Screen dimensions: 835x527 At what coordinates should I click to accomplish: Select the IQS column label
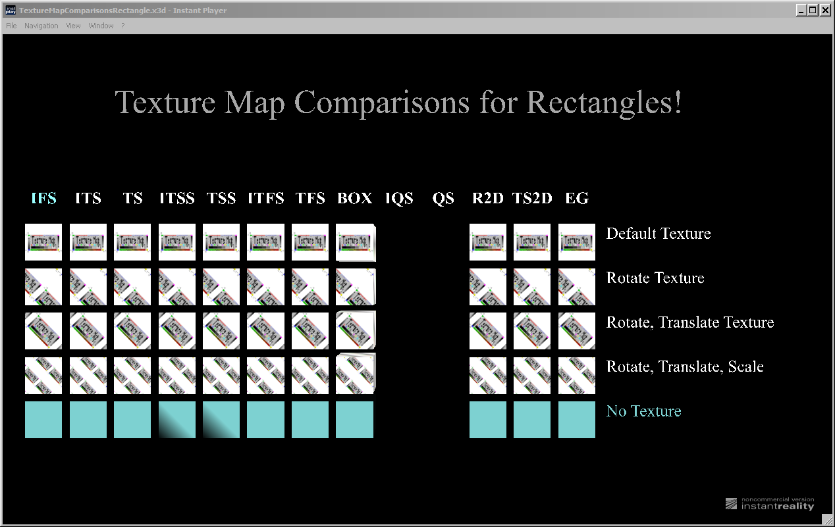pos(399,198)
